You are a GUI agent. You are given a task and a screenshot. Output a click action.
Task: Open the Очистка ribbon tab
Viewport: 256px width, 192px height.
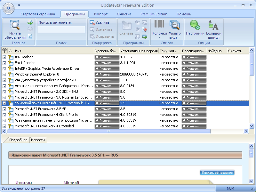click(x=124, y=14)
